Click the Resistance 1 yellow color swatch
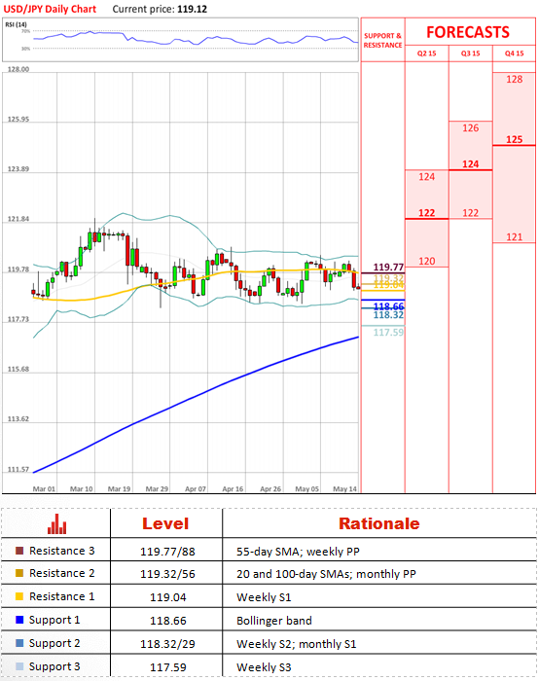 point(19,596)
